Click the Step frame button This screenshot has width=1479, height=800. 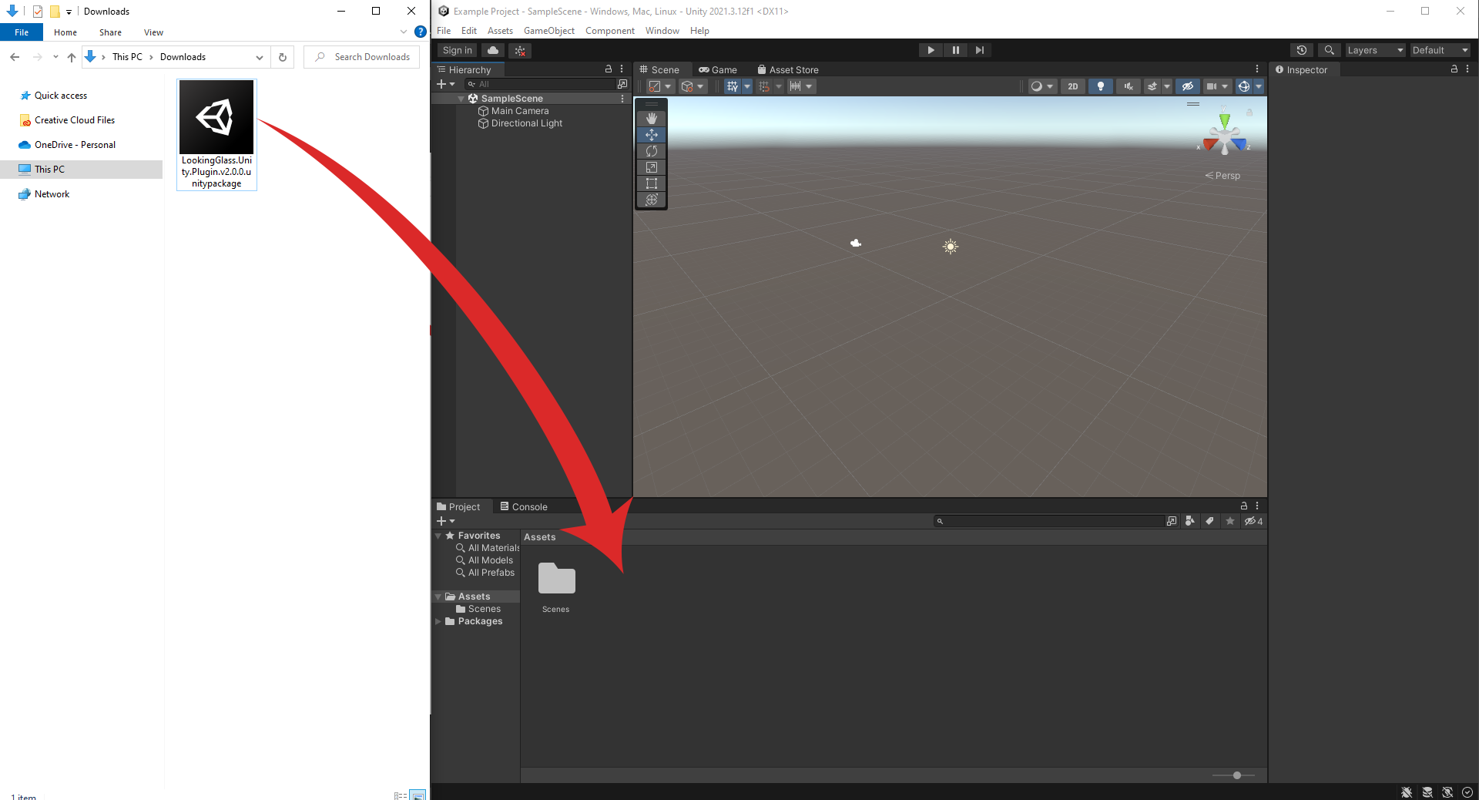click(979, 50)
